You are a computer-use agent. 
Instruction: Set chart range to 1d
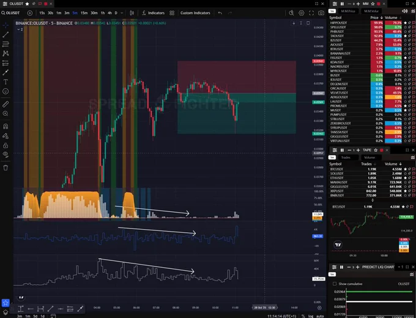[42, 316]
